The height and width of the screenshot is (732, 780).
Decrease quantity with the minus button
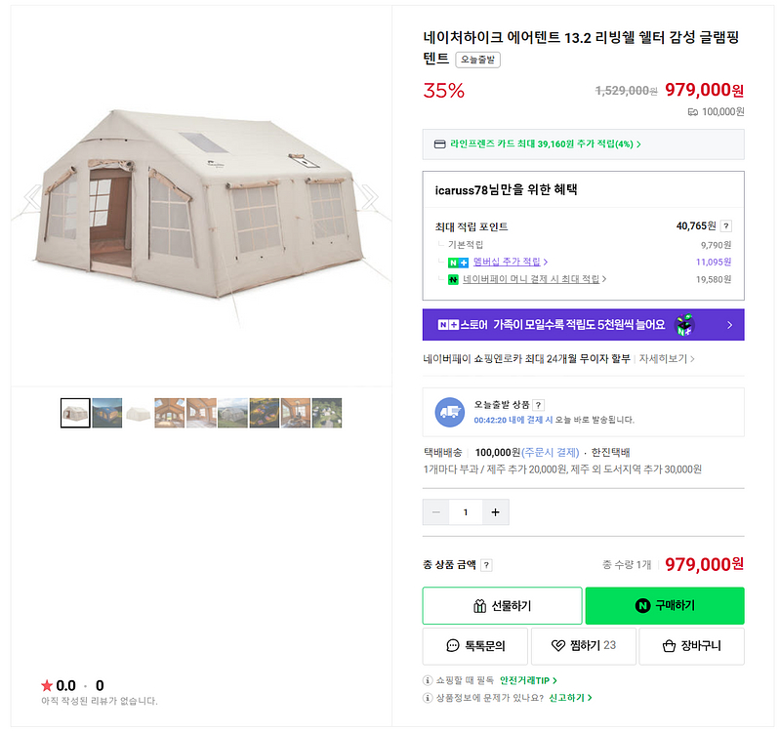[435, 512]
